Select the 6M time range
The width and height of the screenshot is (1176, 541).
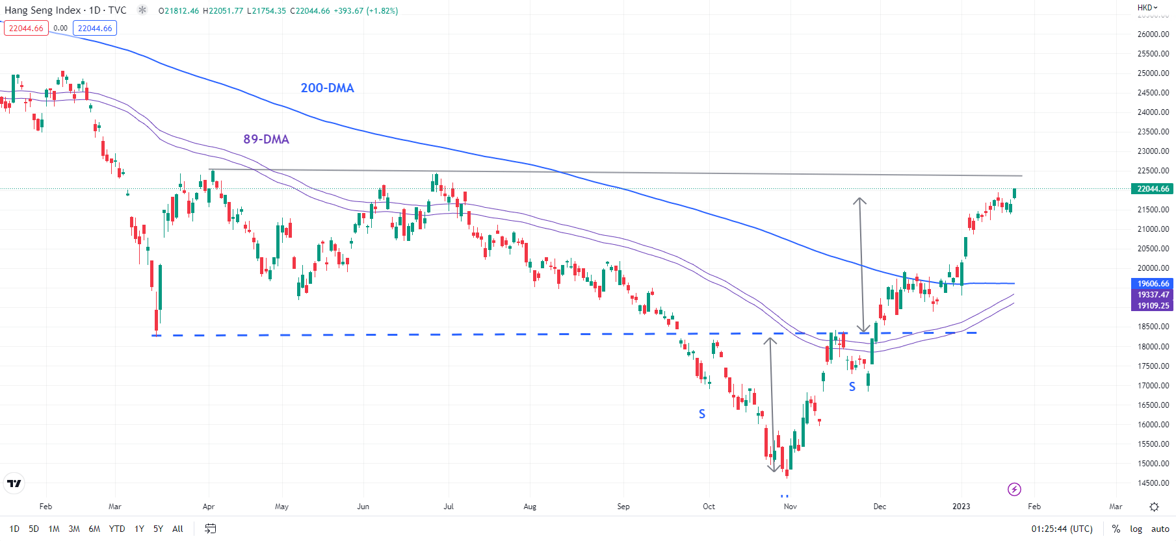point(94,529)
